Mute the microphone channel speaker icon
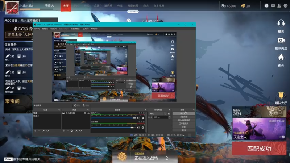This screenshot has width=290, height=163. (x=138, y=118)
